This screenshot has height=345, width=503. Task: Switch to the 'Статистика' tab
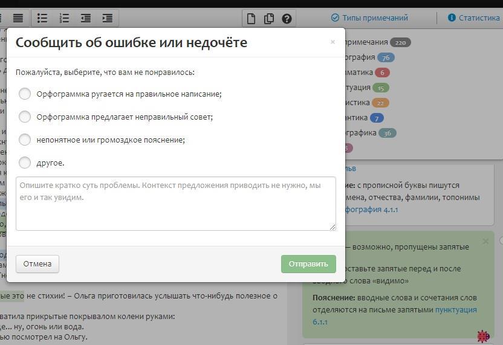coord(473,18)
